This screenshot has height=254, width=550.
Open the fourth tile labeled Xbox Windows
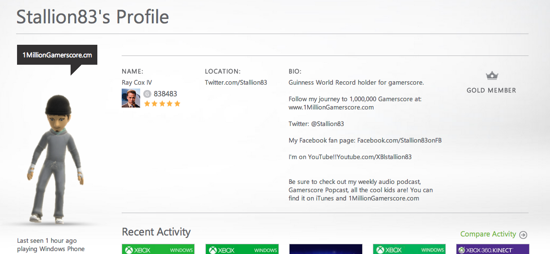point(409,249)
